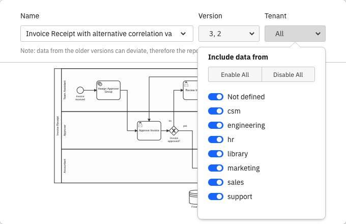Click the Invoice received start event circle
This screenshot has width=346, height=224.
pyautogui.click(x=80, y=90)
